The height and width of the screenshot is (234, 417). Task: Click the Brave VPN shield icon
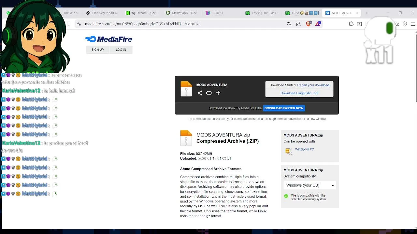click(x=405, y=24)
